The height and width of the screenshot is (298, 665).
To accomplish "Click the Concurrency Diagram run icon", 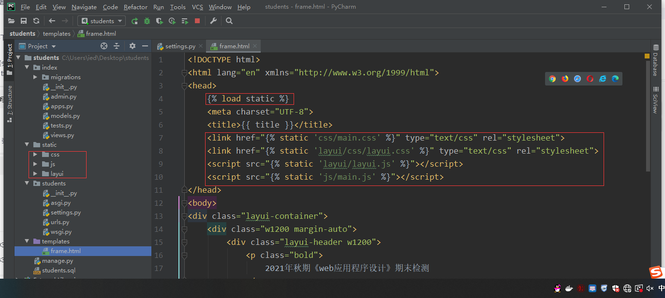I will (x=185, y=21).
